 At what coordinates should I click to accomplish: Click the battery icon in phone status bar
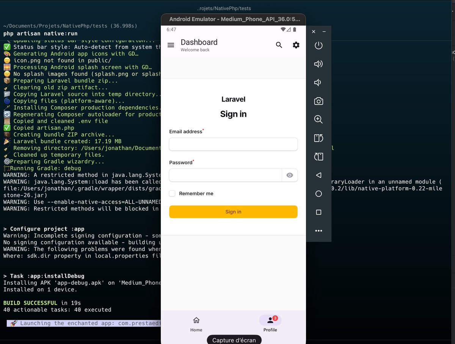pos(295,30)
